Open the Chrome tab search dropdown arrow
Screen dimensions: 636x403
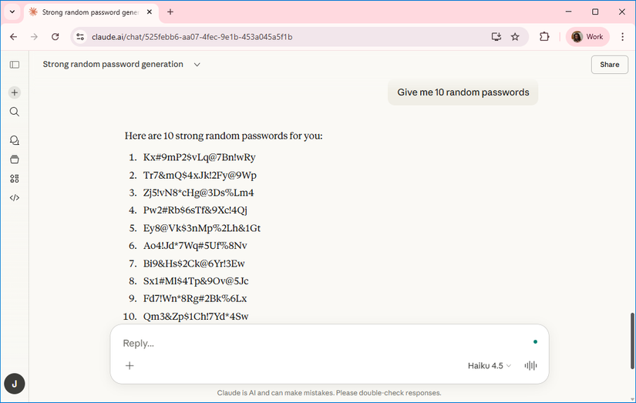(12, 12)
